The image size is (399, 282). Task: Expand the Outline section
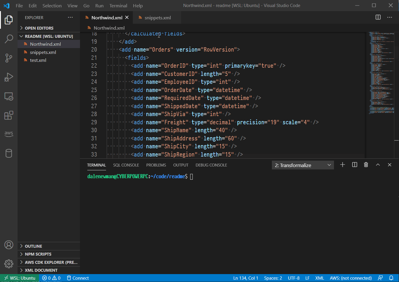(x=49, y=246)
